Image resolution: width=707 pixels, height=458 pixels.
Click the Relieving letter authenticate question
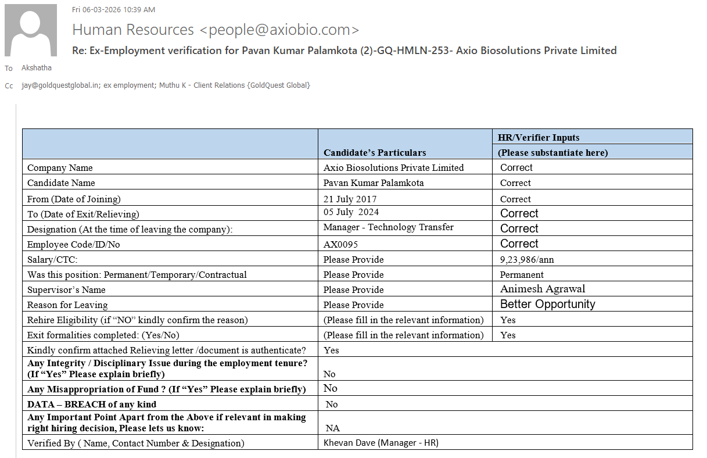pyautogui.click(x=166, y=350)
